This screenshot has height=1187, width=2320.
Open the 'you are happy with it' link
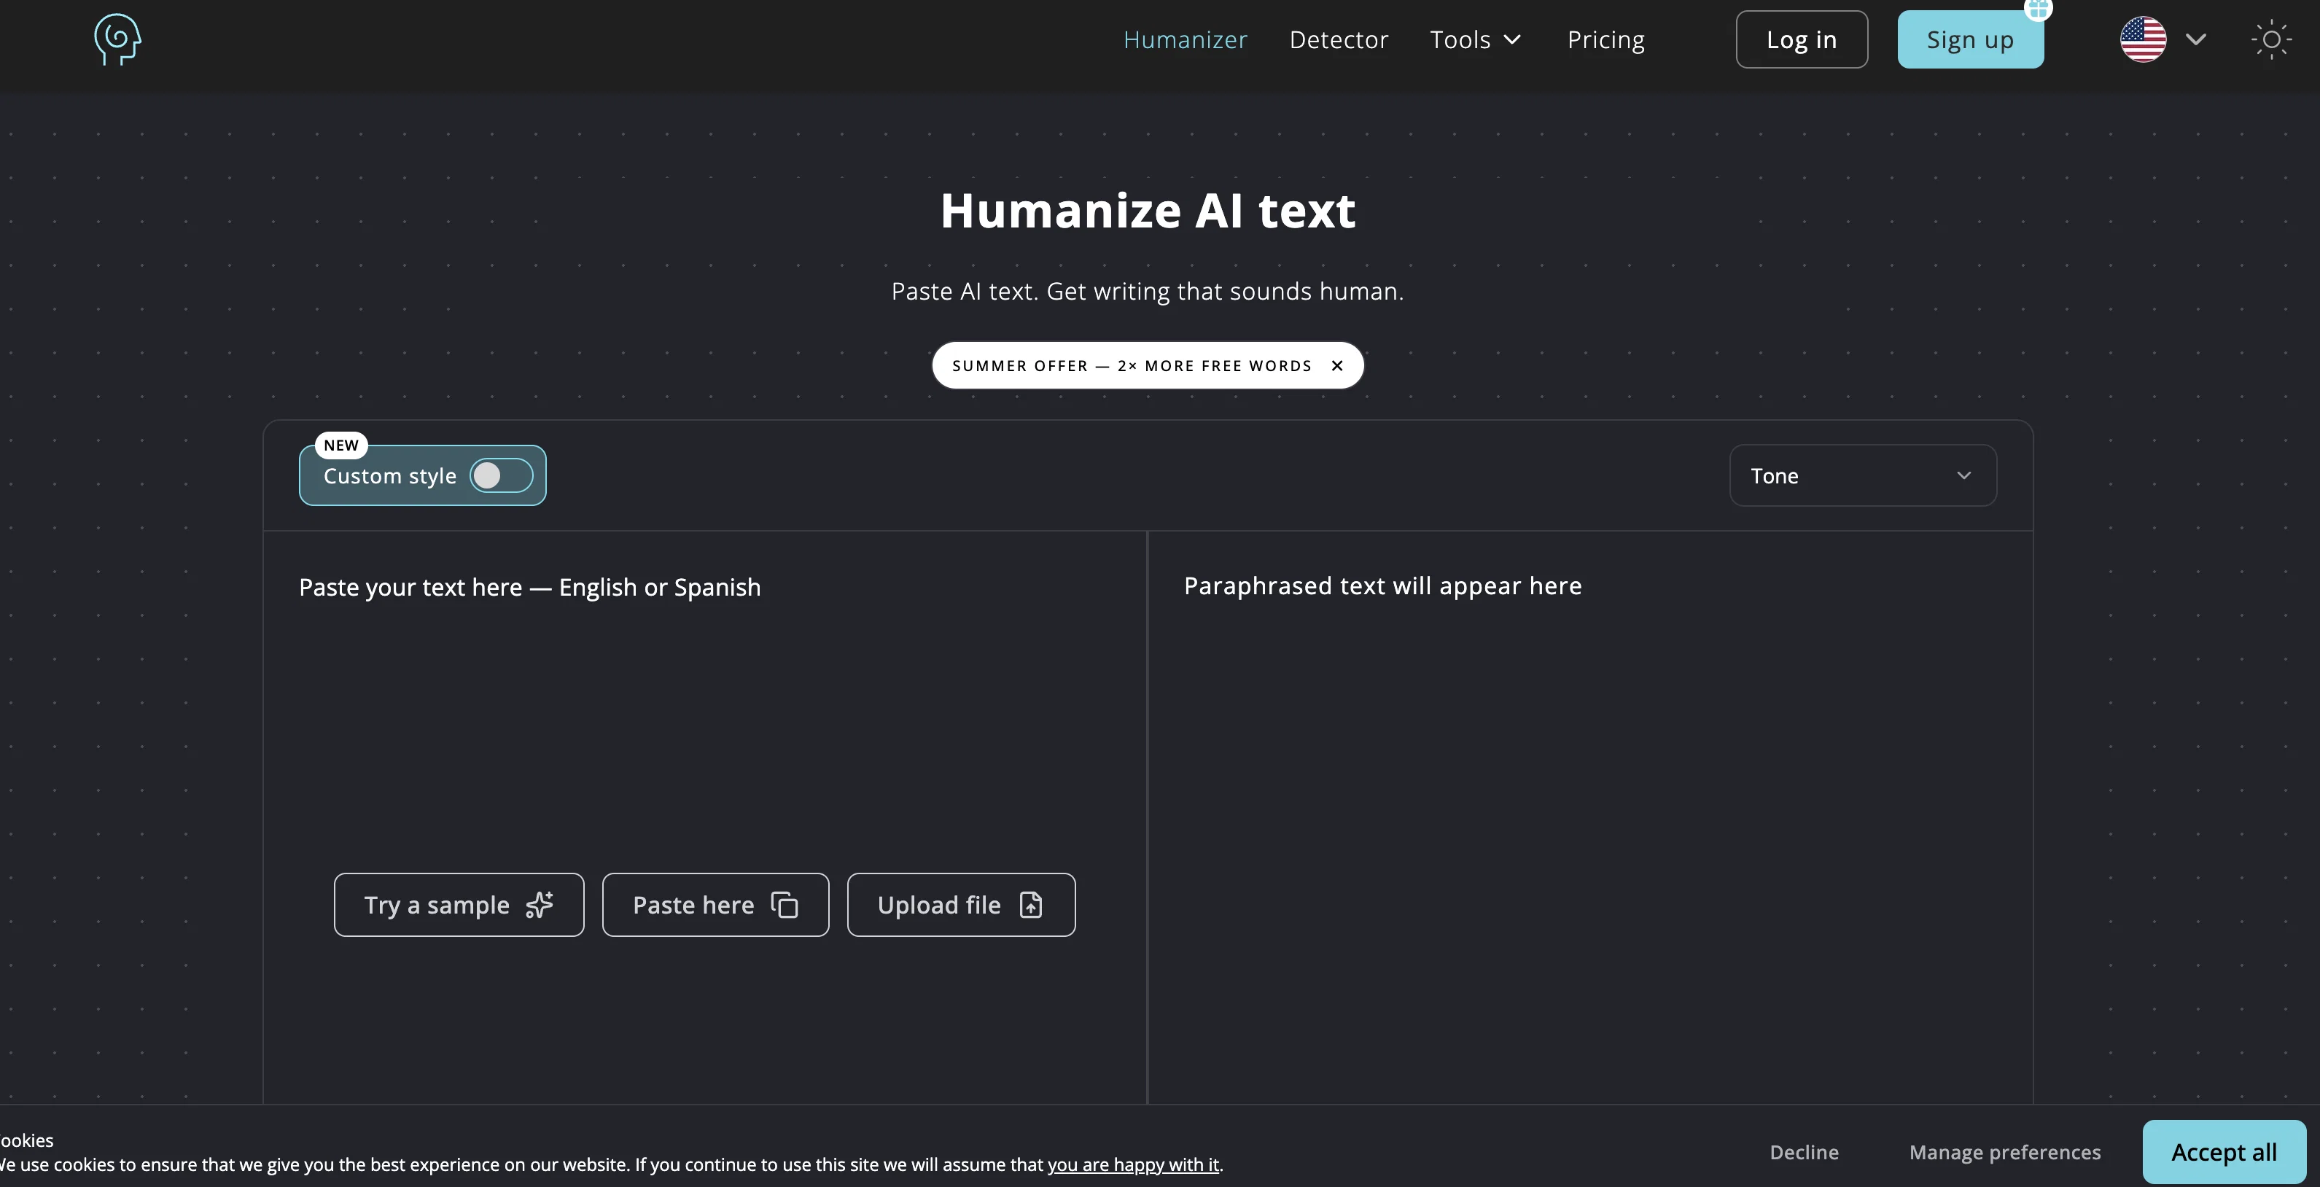pos(1133,1164)
